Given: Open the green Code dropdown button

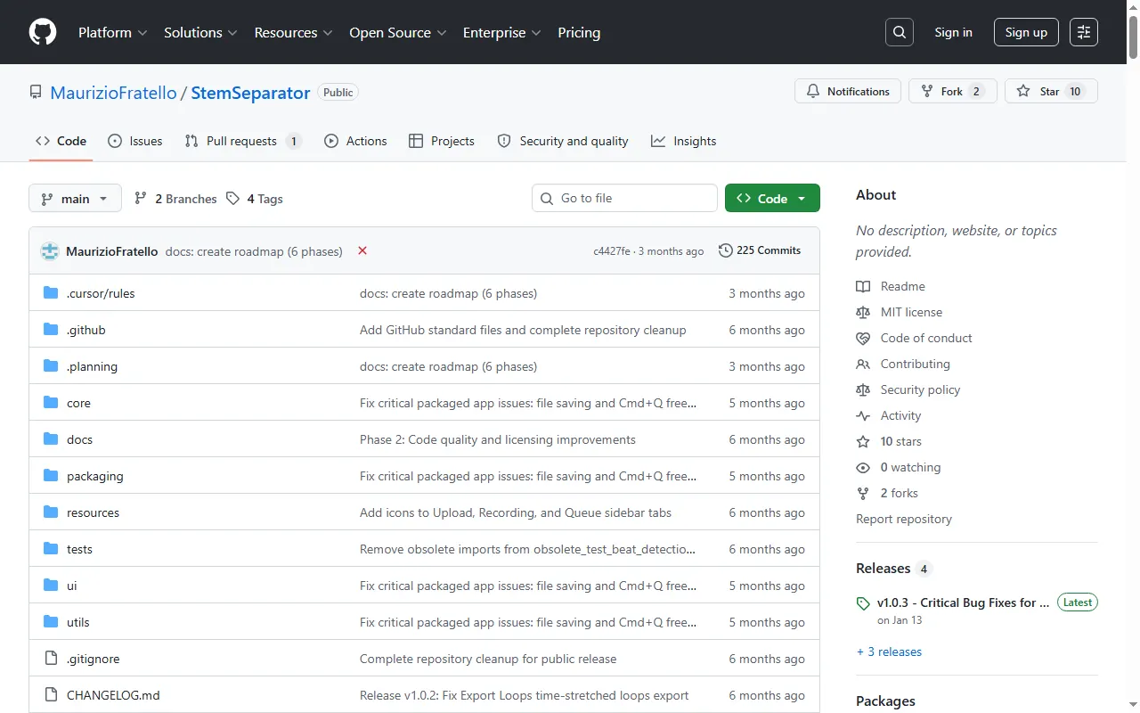Looking at the screenshot, I should tap(772, 198).
